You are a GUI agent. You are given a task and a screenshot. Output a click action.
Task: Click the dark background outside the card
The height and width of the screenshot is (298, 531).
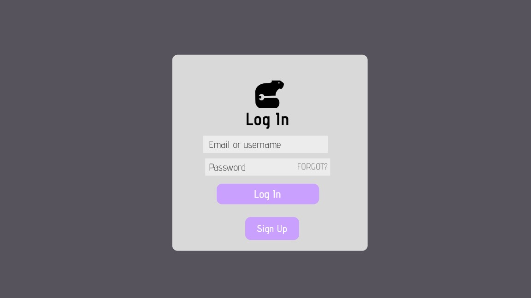coord(85,149)
